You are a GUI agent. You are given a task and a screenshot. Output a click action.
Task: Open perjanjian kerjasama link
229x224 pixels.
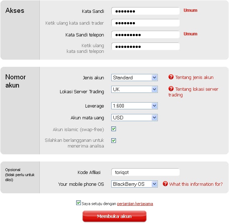click(x=135, y=204)
